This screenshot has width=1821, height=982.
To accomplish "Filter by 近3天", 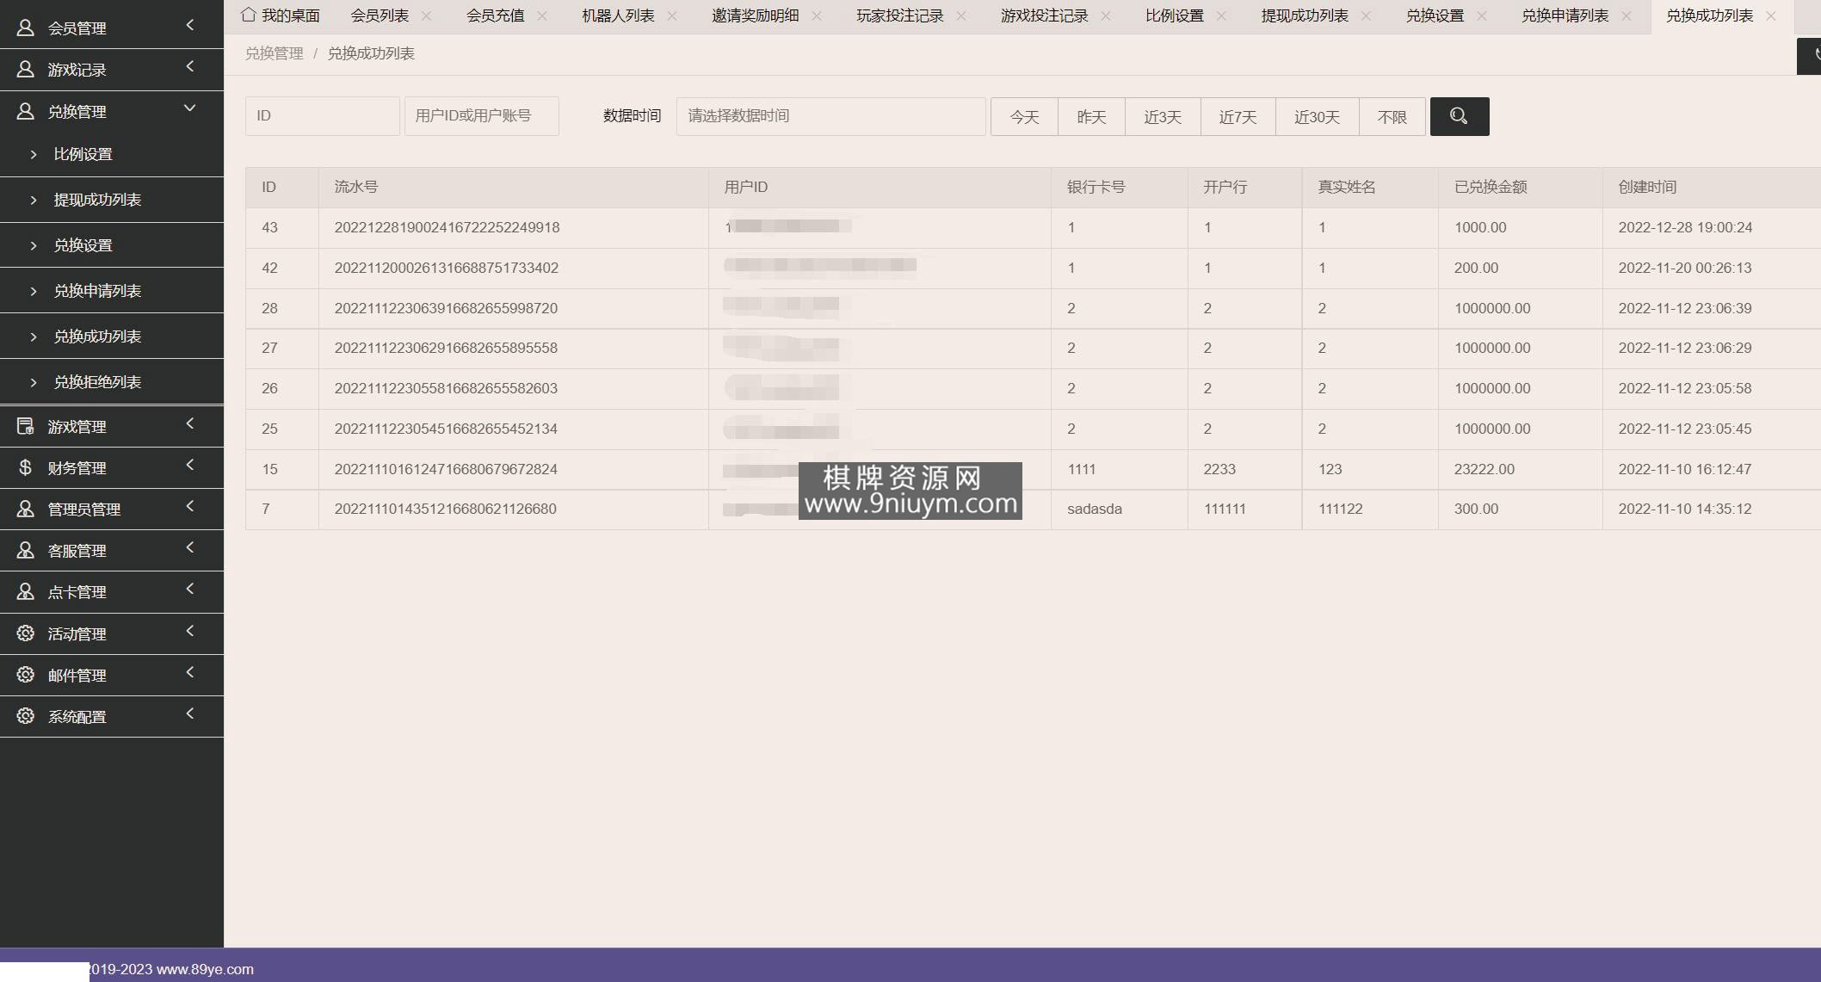I will pyautogui.click(x=1163, y=117).
